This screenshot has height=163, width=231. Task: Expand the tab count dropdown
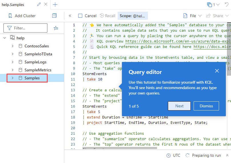click(x=218, y=5)
